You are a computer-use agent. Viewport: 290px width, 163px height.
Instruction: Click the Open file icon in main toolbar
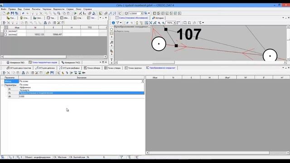click(8, 13)
